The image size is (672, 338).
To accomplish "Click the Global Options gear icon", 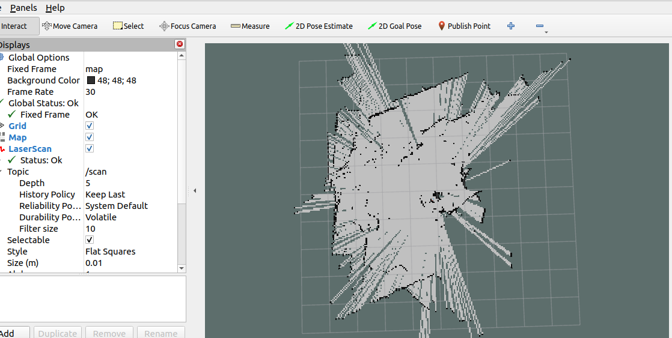I will 2,57.
